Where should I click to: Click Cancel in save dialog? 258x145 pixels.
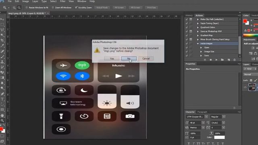146,58
